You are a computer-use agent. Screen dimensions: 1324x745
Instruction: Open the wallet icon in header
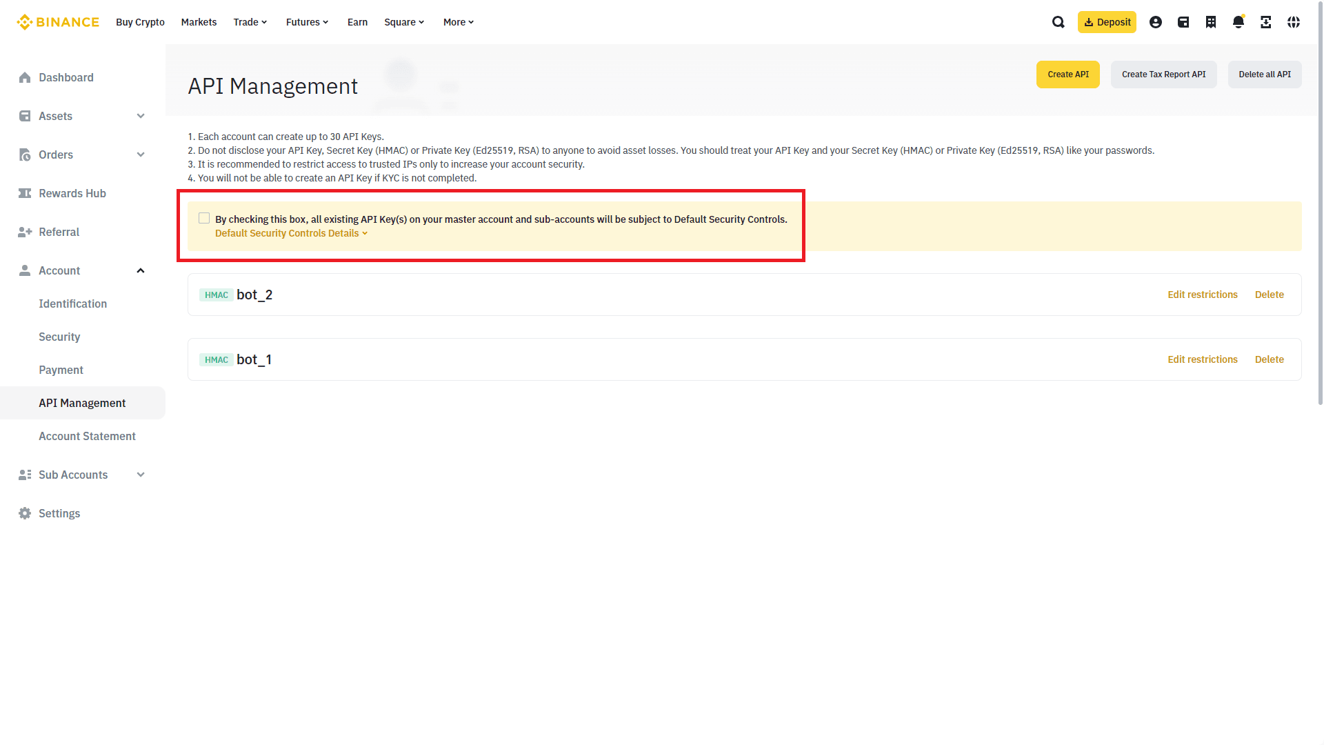[1183, 22]
